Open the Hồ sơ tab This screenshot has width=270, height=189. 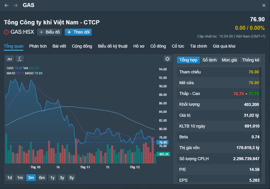point(139,46)
